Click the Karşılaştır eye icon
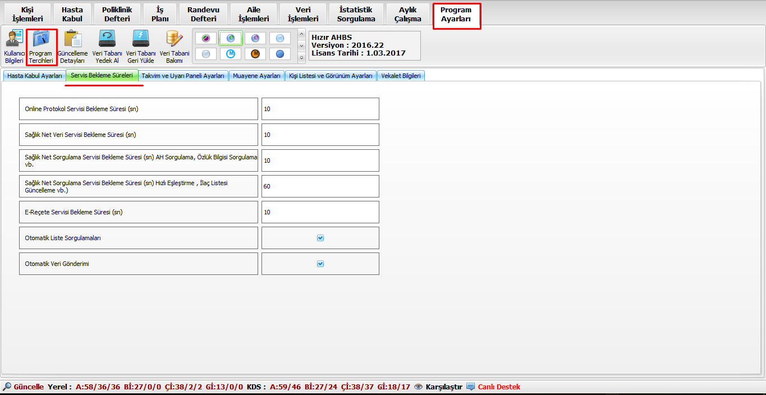This screenshot has height=395, width=766. tap(418, 387)
